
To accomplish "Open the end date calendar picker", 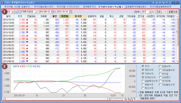I will (71, 12).
